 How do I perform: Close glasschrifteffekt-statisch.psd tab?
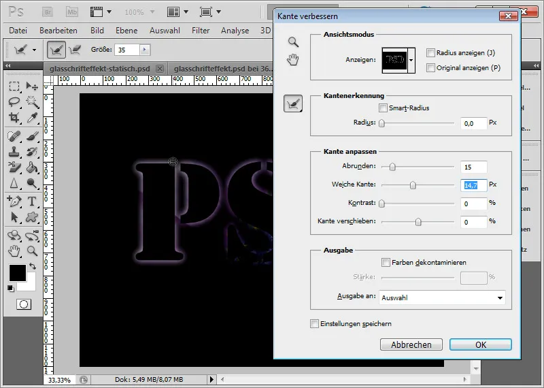click(x=160, y=69)
